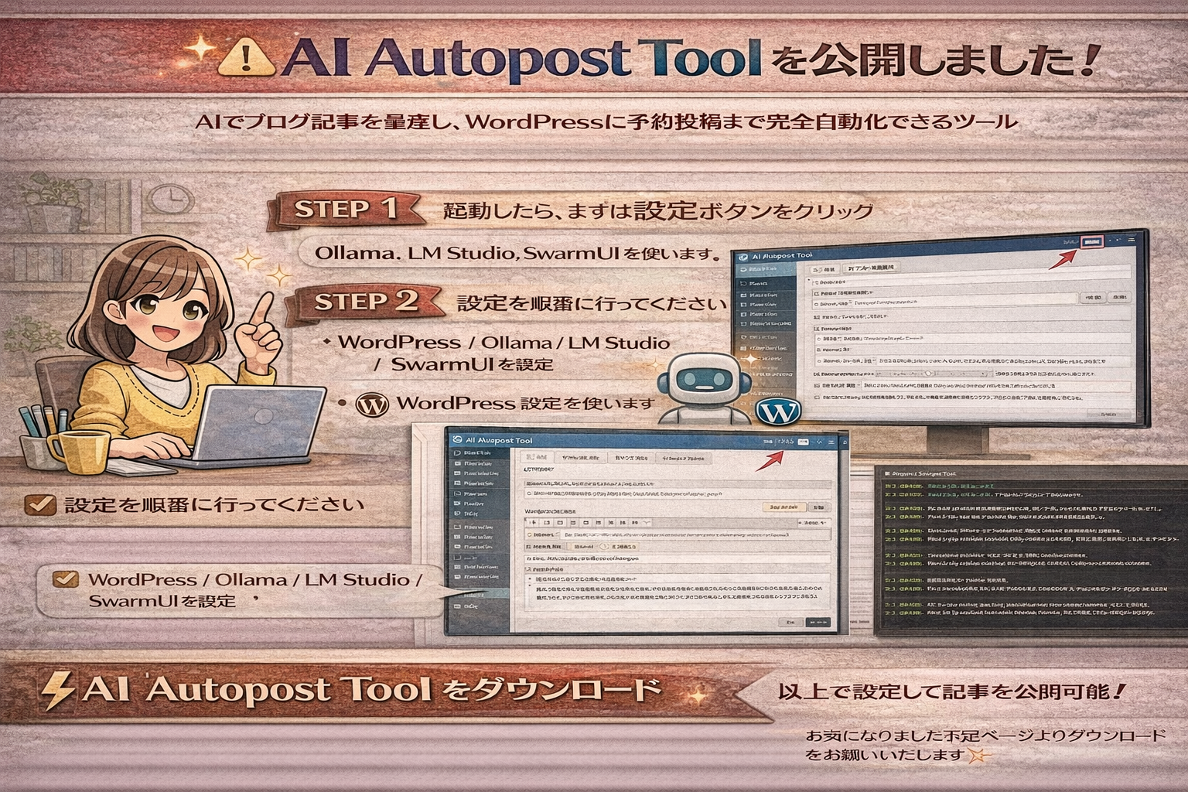This screenshot has height=792, width=1188.
Task: Click the clock icon next to the schedule field
Action: coord(604,547)
